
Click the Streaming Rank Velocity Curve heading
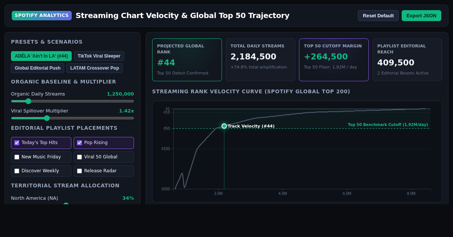[x=251, y=91]
